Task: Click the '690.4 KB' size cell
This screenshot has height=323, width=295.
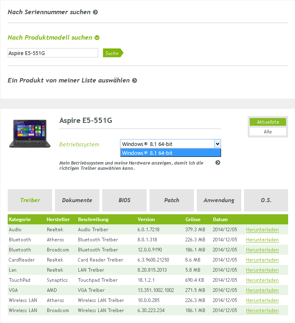Action: pos(194,280)
